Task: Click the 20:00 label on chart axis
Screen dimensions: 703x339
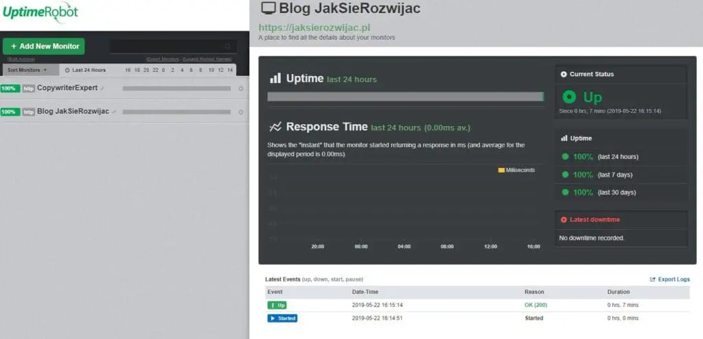Action: point(318,247)
